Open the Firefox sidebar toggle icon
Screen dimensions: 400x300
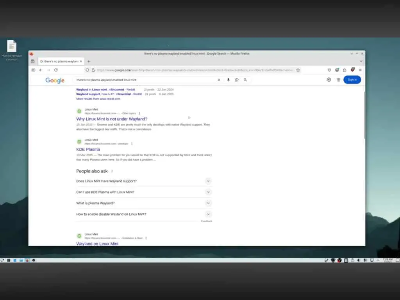34,70
